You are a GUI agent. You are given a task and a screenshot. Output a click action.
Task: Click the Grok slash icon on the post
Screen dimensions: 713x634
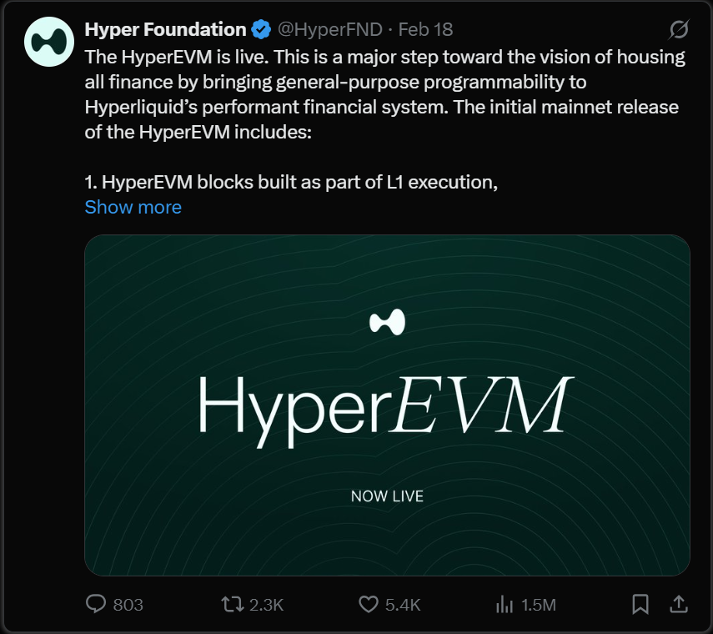(x=679, y=30)
